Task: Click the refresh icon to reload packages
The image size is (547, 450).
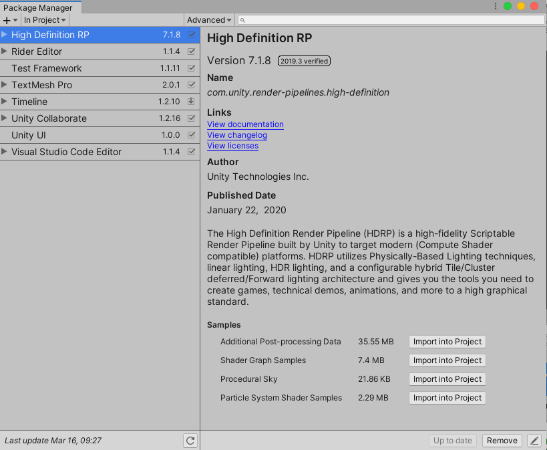Action: (190, 441)
